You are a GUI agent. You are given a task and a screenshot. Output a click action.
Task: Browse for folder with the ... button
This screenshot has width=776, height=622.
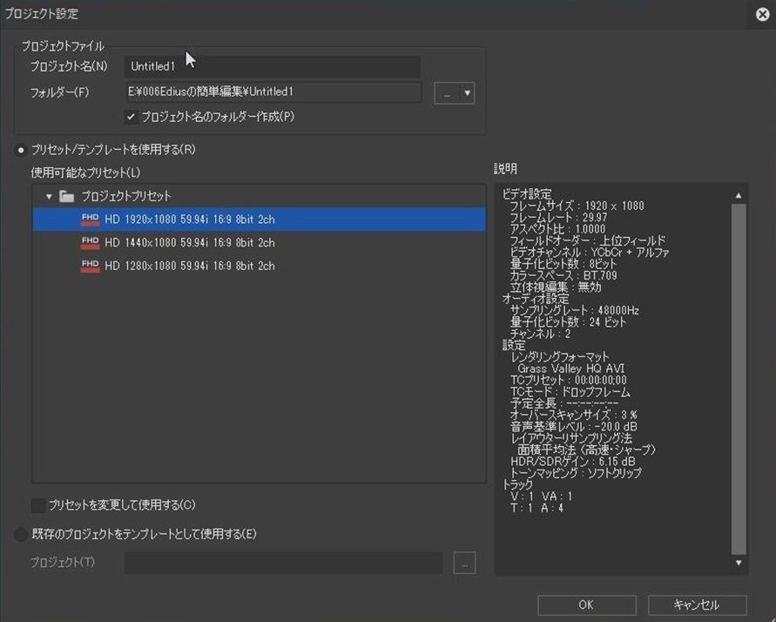[x=447, y=93]
